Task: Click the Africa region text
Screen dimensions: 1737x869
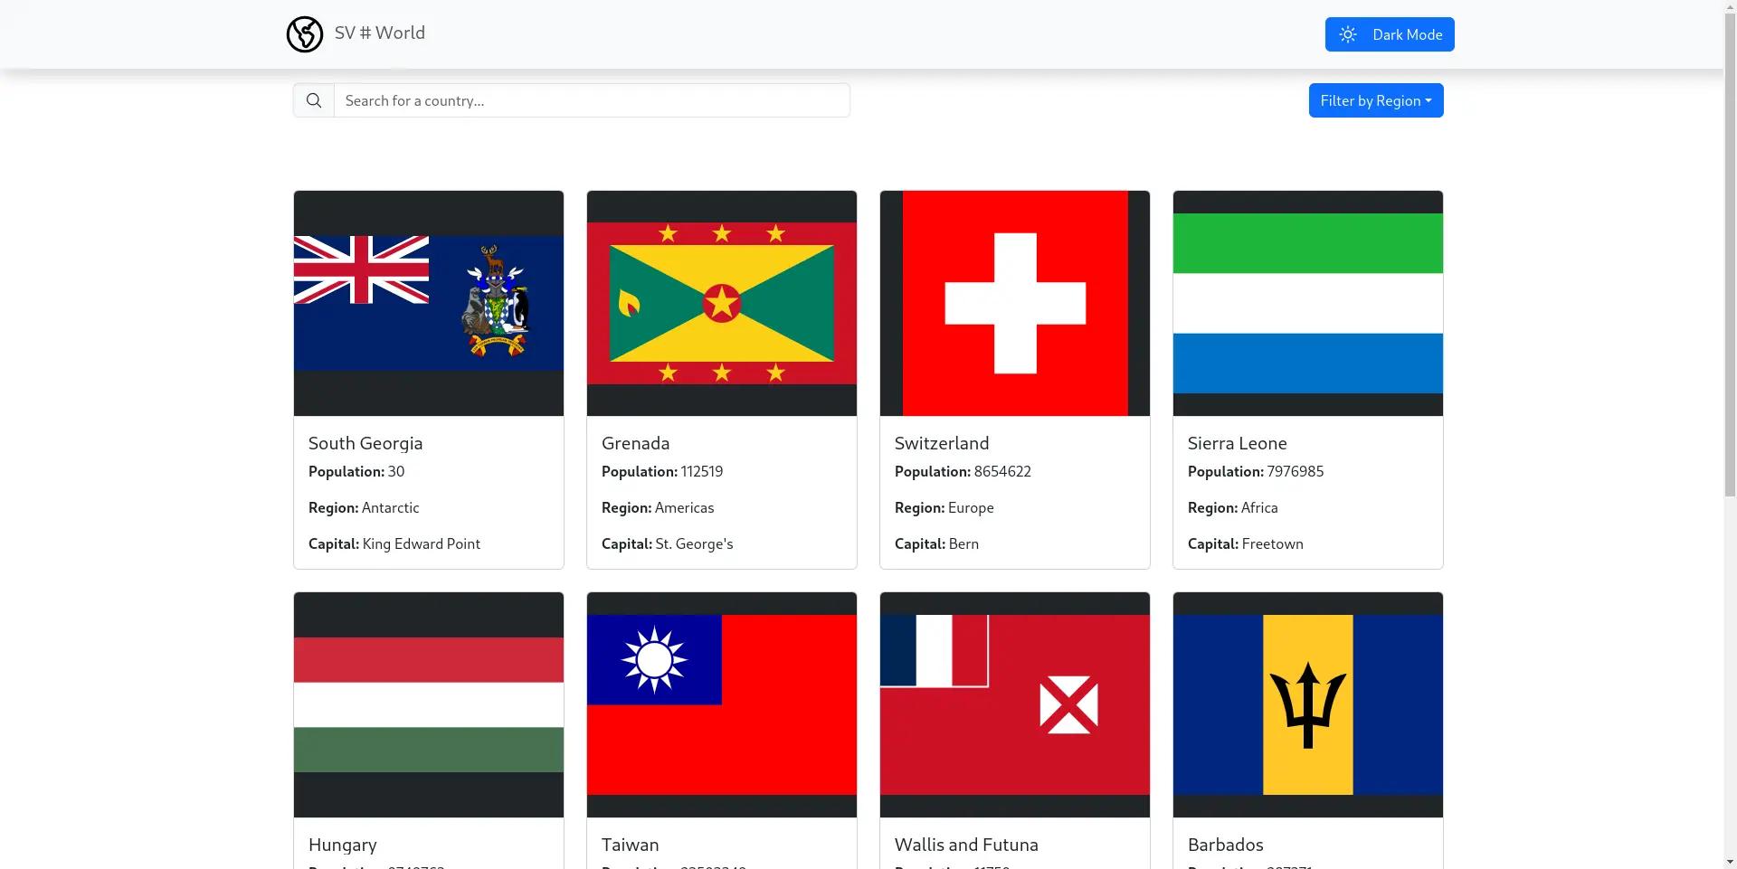Action: [x=1259, y=507]
